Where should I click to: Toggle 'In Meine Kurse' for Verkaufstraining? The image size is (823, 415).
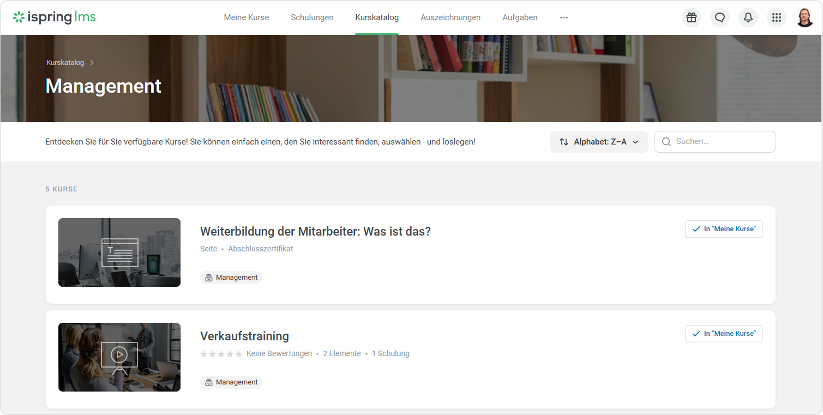tap(724, 334)
